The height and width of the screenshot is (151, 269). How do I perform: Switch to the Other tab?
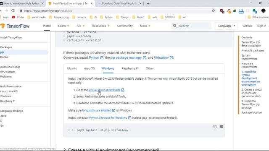pyautogui.click(x=150, y=68)
